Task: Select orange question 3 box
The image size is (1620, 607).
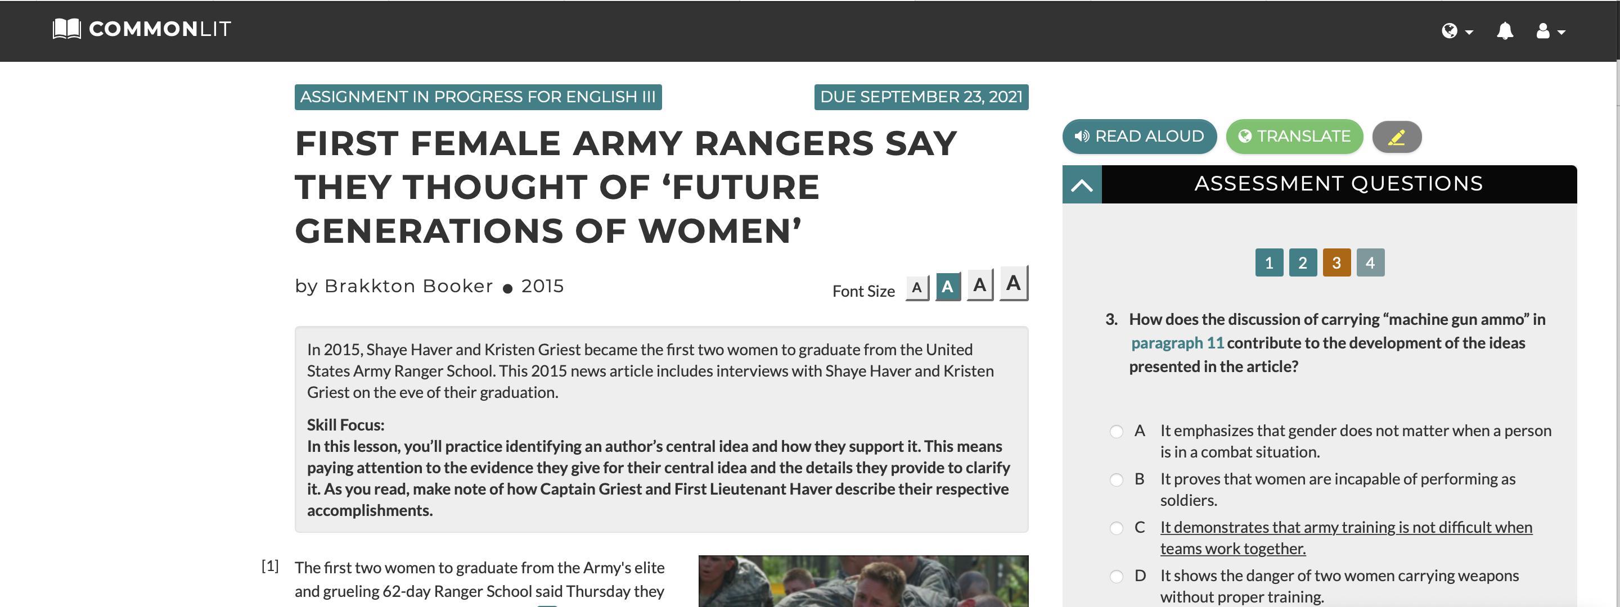Action: click(1336, 262)
